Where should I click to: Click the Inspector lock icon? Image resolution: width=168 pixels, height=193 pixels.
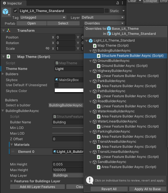pyautogui.click(x=118, y=3)
